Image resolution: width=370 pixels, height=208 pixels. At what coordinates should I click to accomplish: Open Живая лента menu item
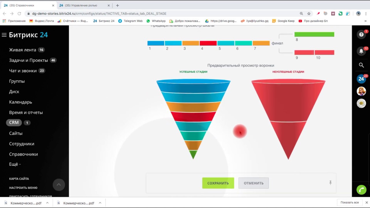(23, 50)
